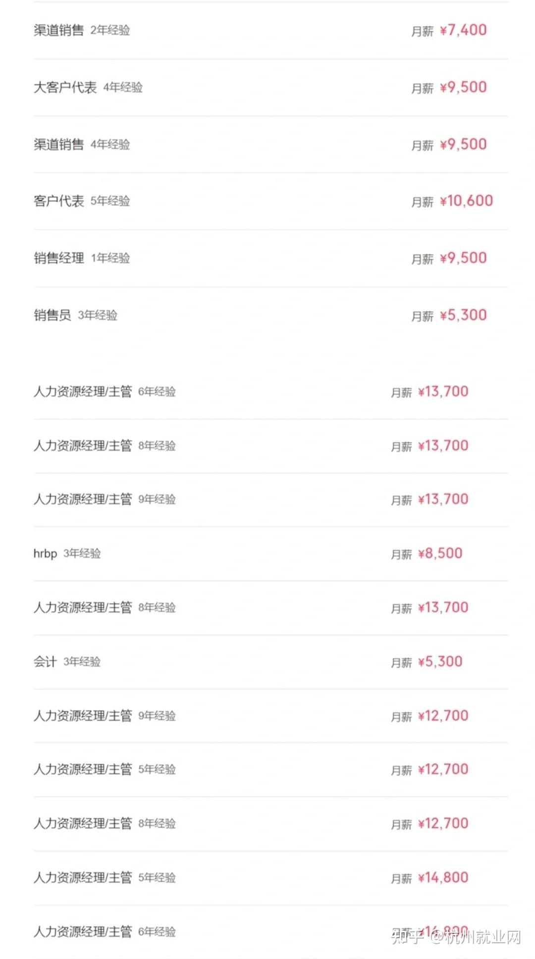Select 人力资源经理/主管 5年经验 ¥12,700 row
535x959 pixels.
[271, 770]
